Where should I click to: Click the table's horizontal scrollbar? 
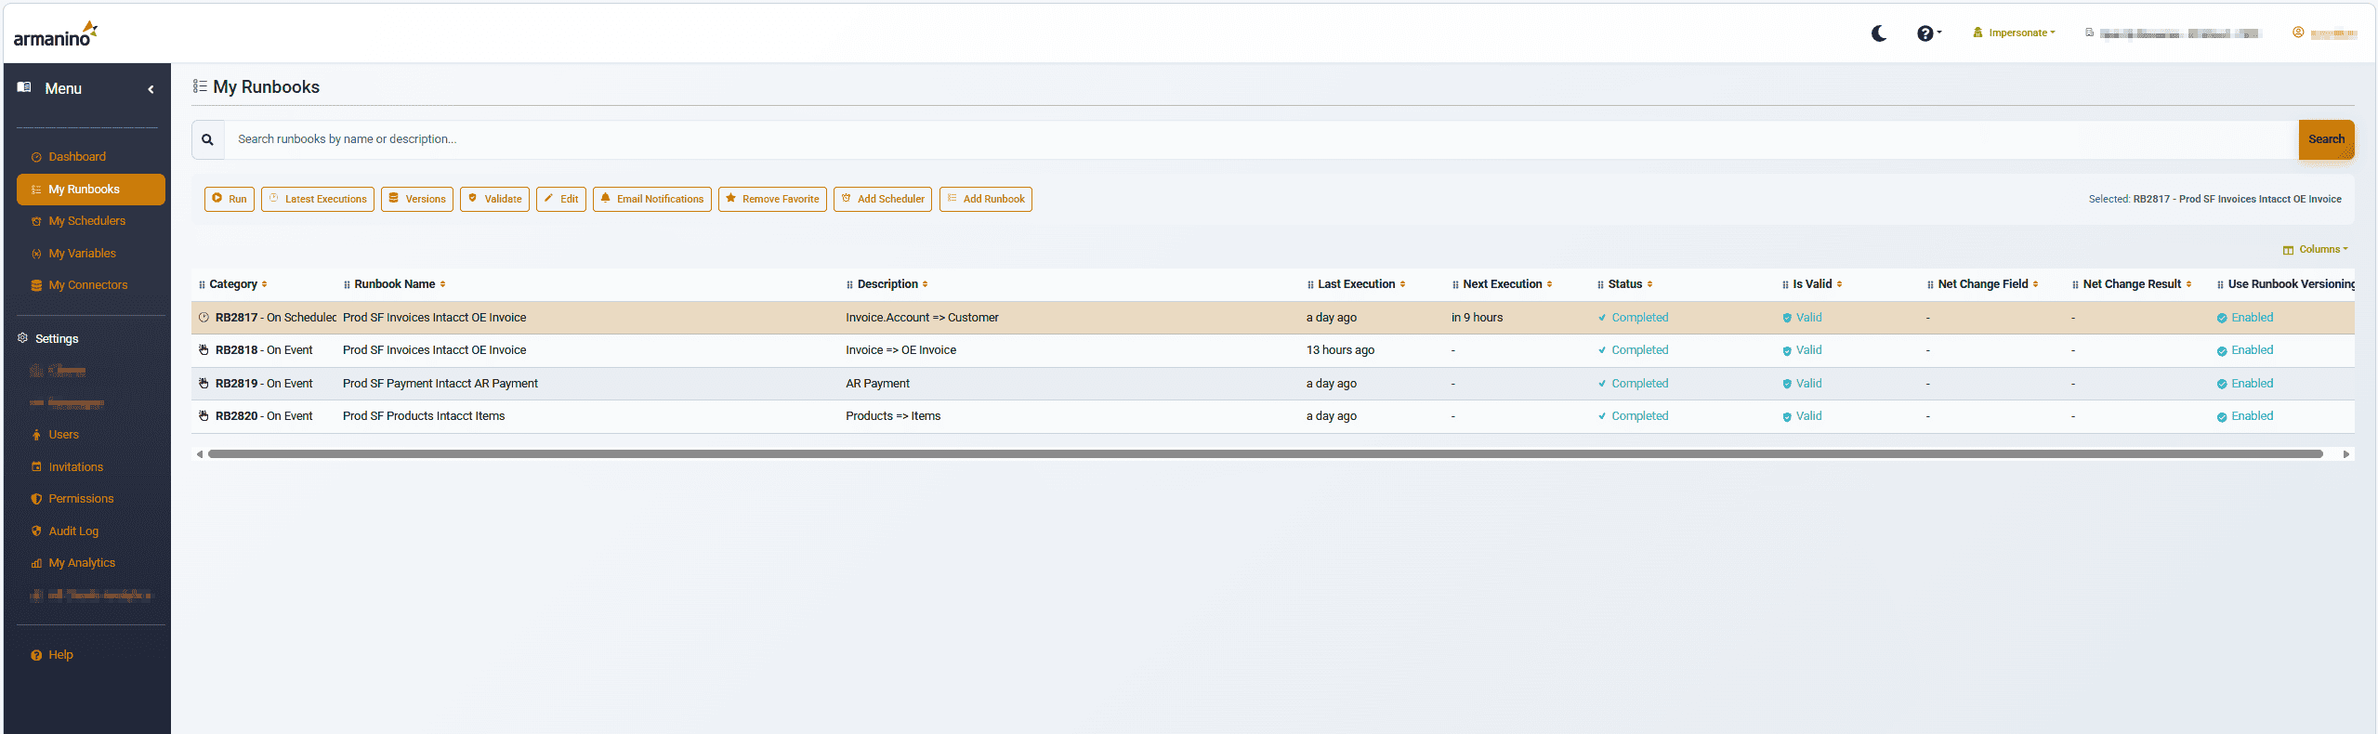coord(1265,454)
